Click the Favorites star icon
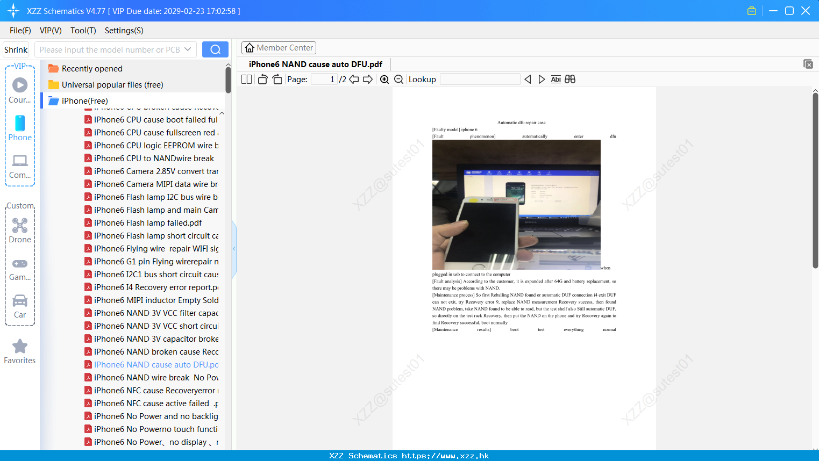Image resolution: width=819 pixels, height=461 pixels. pyautogui.click(x=20, y=346)
